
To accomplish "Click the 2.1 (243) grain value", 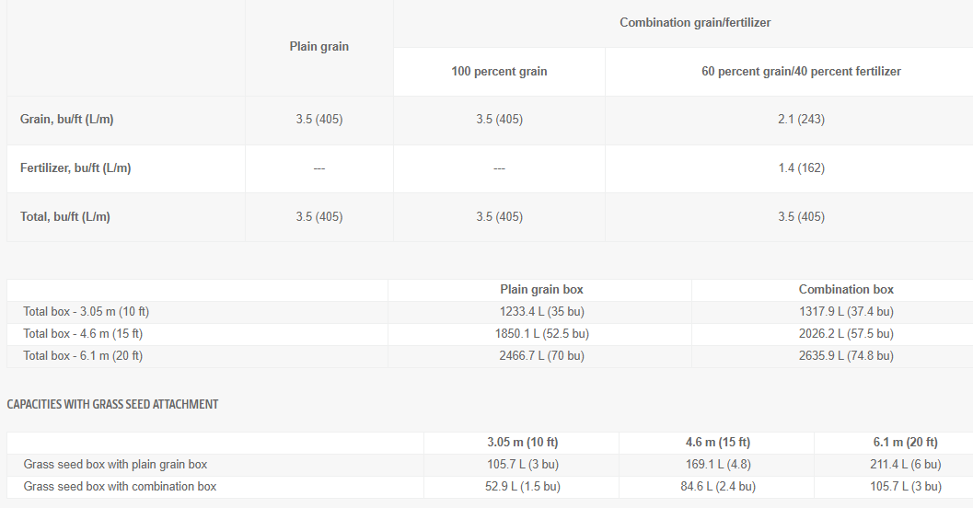I will click(801, 119).
